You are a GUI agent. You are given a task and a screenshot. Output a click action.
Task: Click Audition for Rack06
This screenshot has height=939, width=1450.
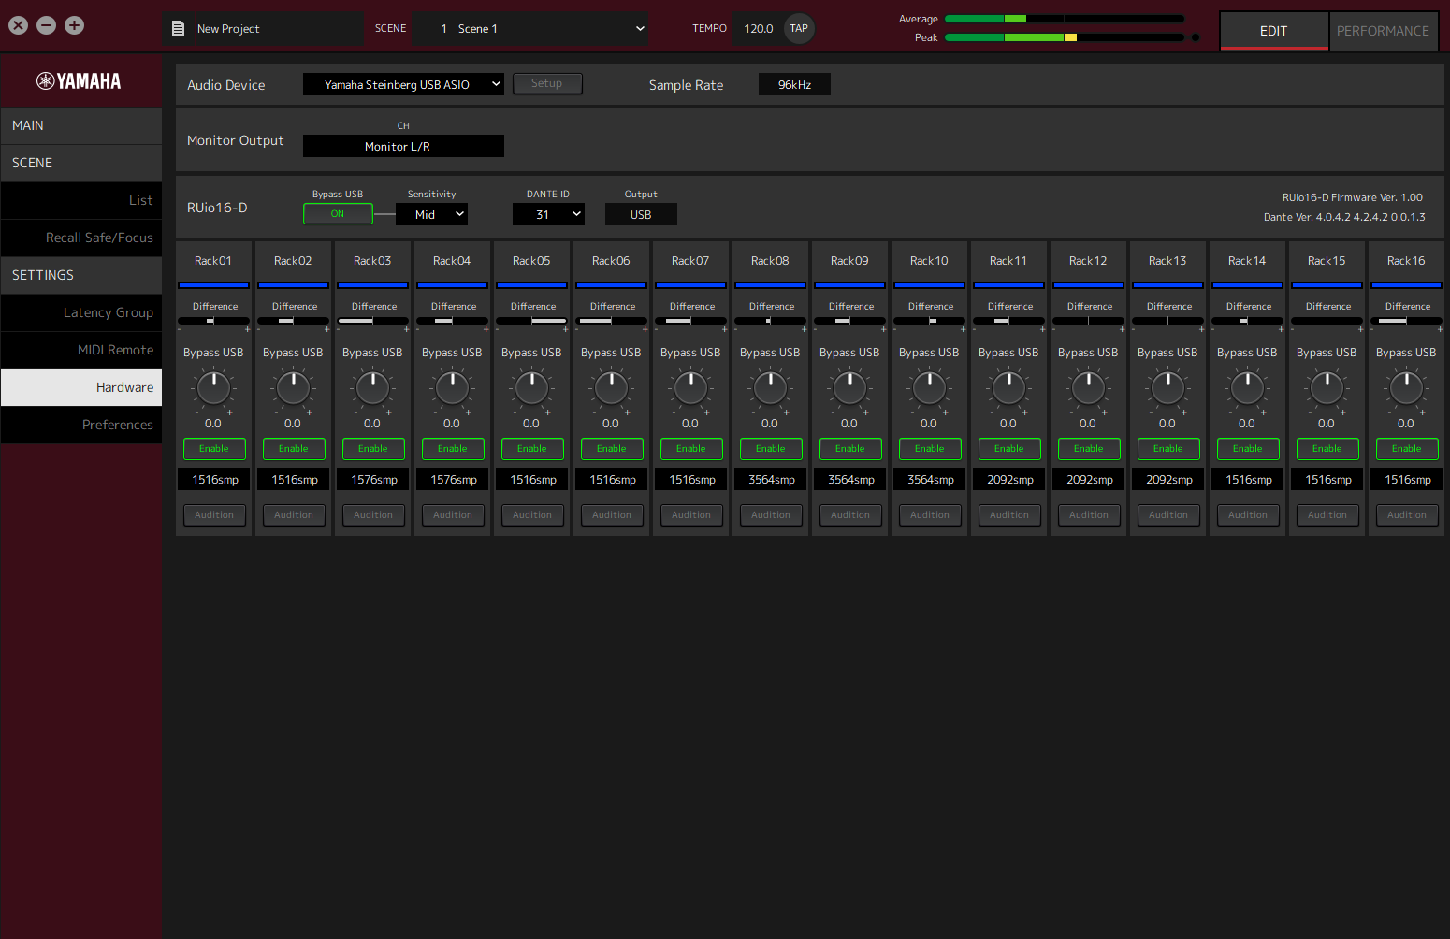612,515
